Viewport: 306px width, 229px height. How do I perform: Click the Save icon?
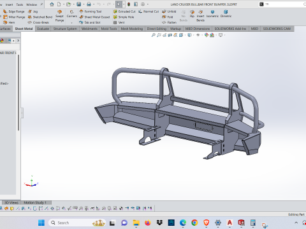click(x=79, y=4)
